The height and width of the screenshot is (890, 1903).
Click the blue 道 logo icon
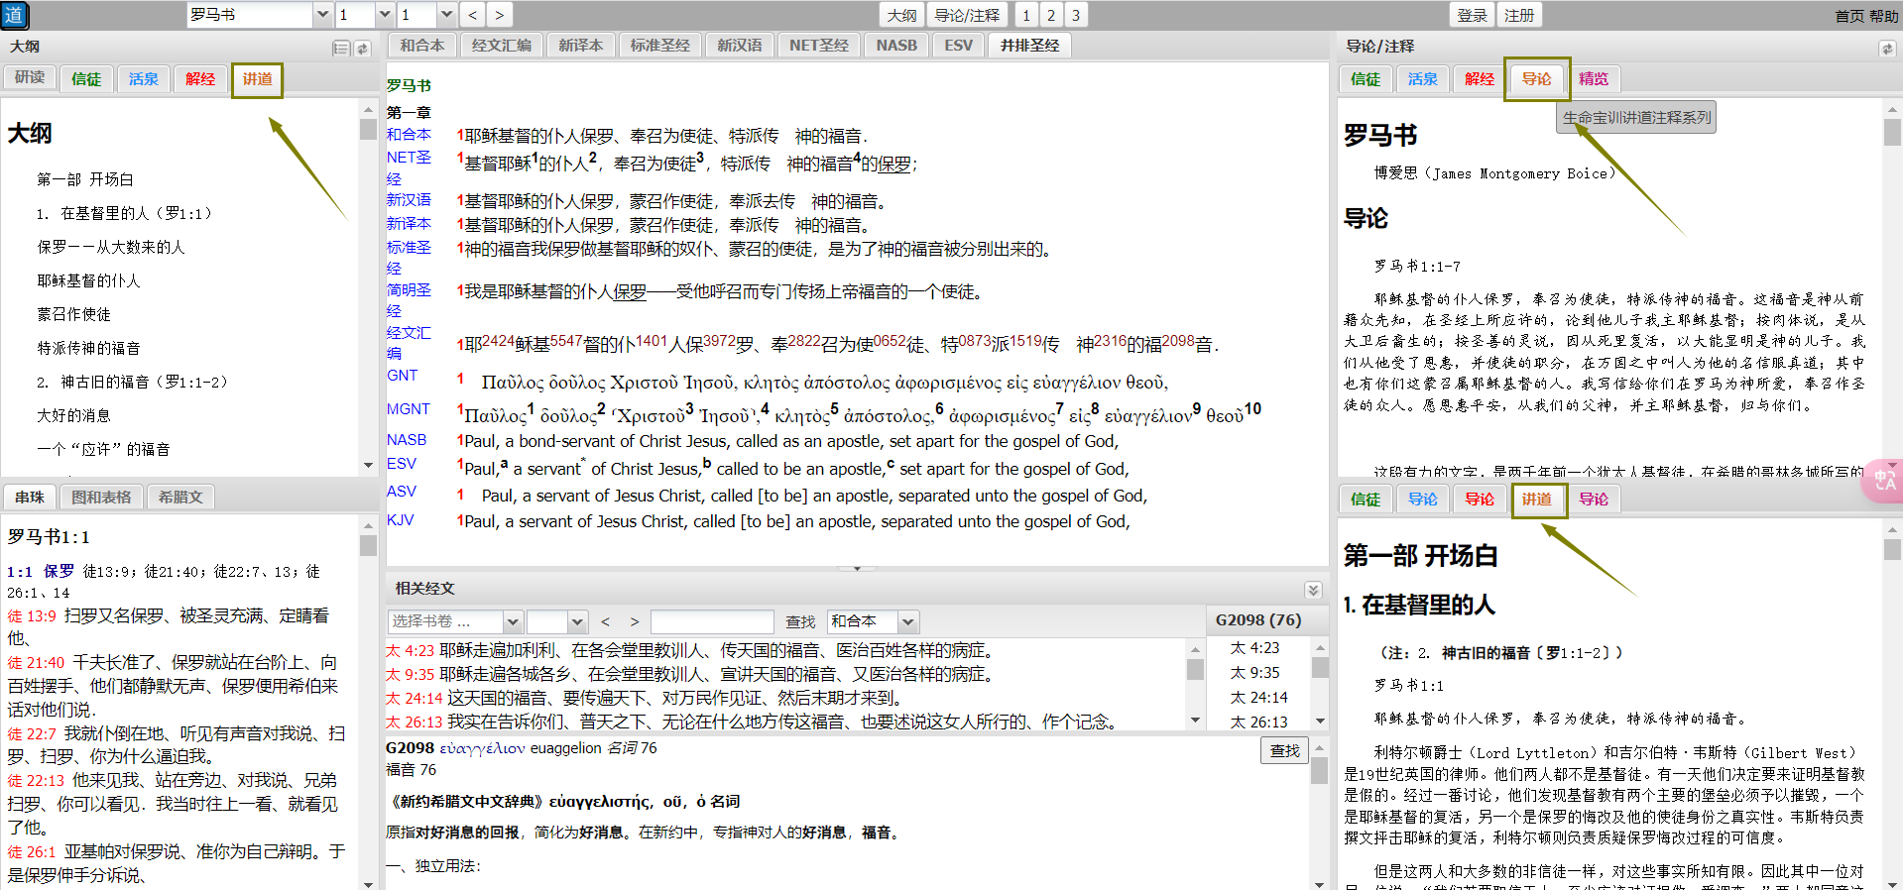coord(15,15)
